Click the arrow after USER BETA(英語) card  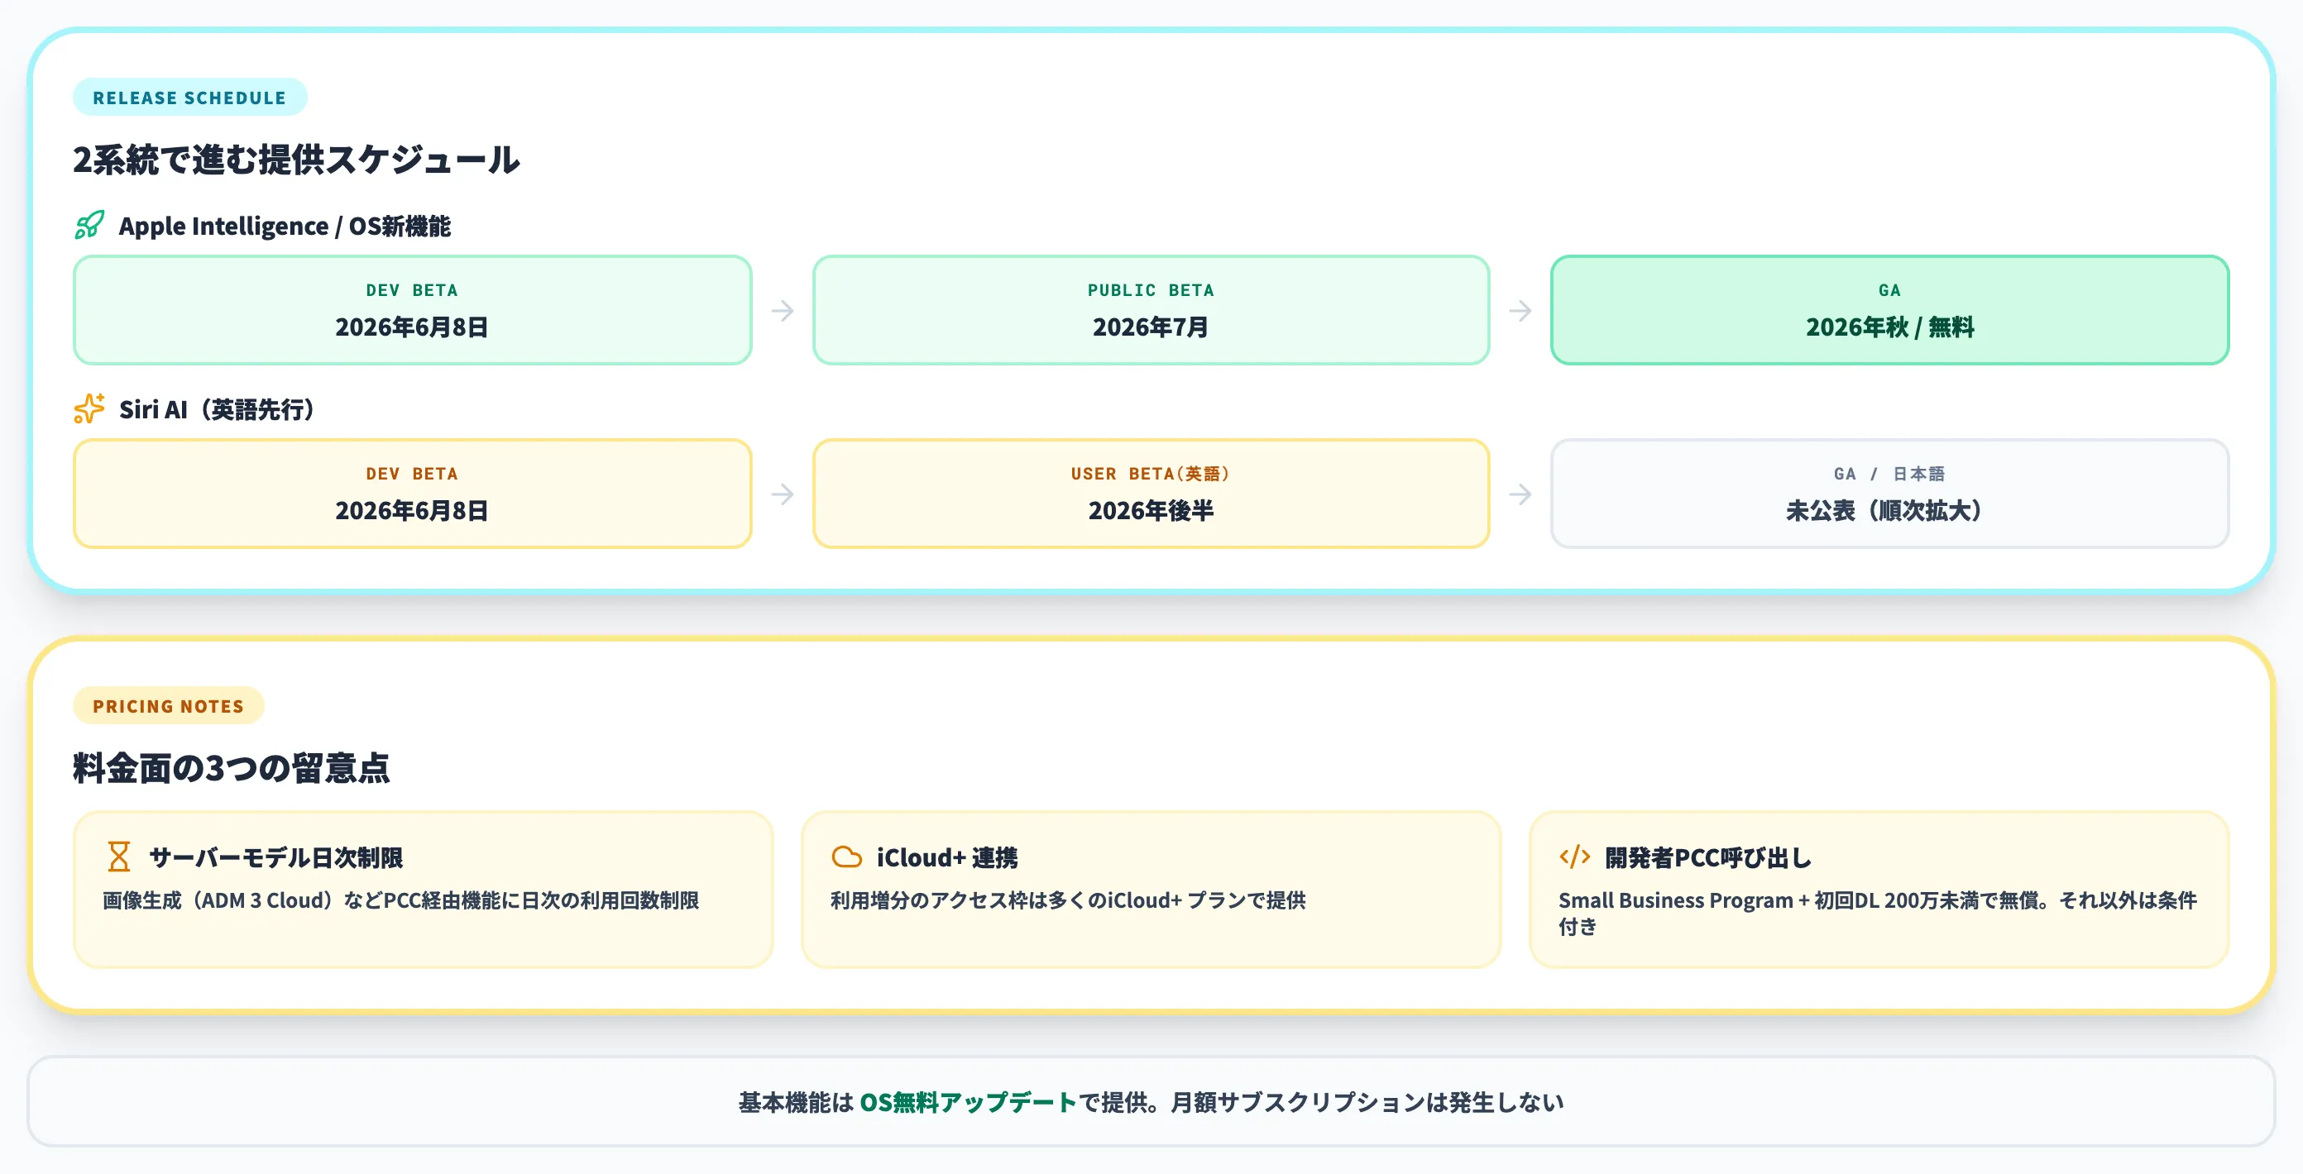1520,494
